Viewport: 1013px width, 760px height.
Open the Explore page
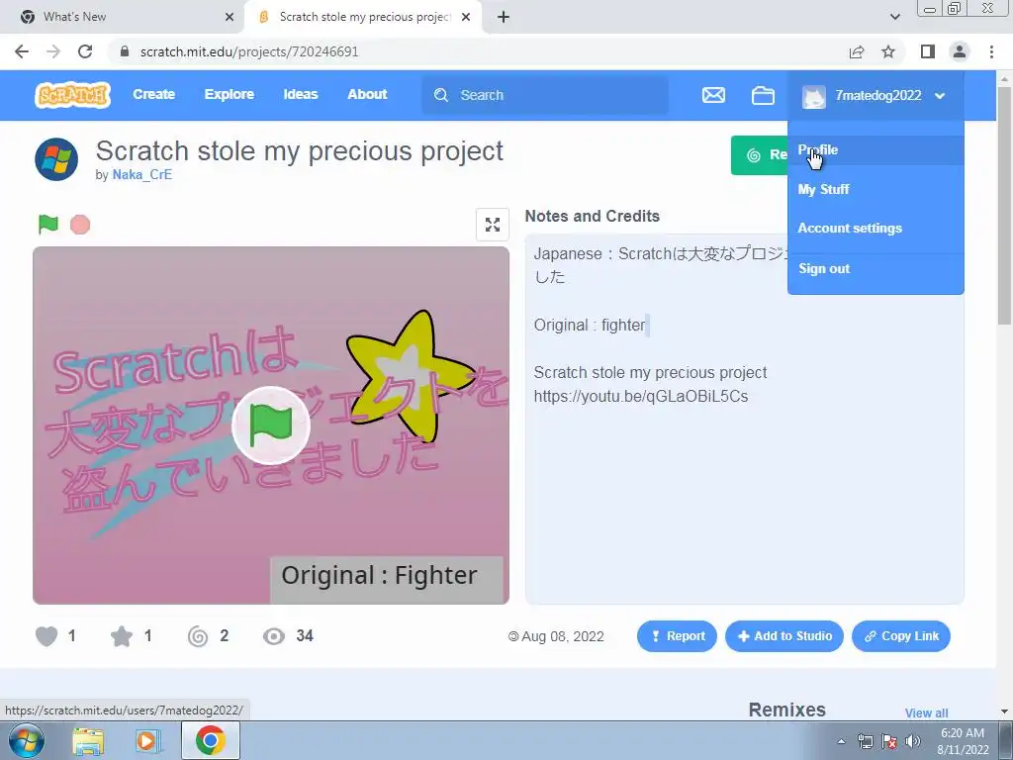(230, 94)
